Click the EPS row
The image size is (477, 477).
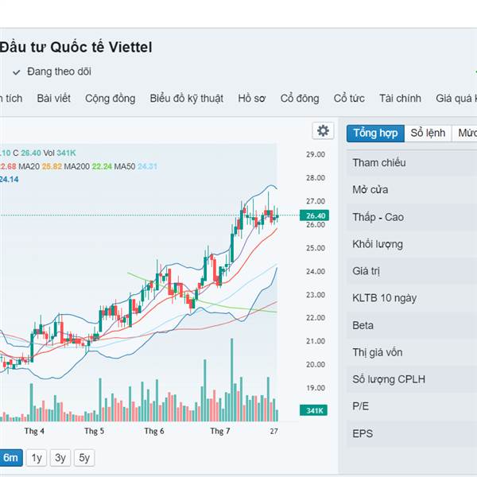click(412, 433)
